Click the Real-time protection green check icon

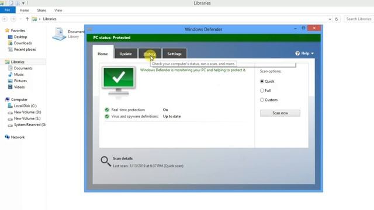point(107,110)
